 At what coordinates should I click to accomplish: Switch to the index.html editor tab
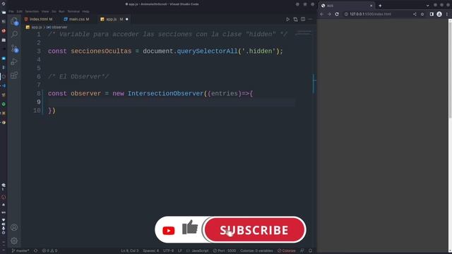[39, 19]
